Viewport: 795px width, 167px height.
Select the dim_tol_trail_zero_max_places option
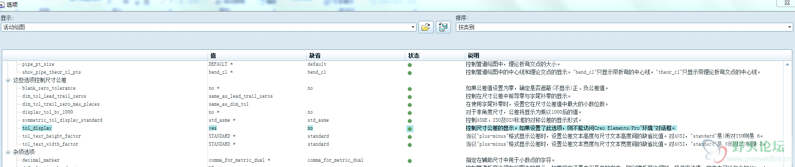coord(61,104)
